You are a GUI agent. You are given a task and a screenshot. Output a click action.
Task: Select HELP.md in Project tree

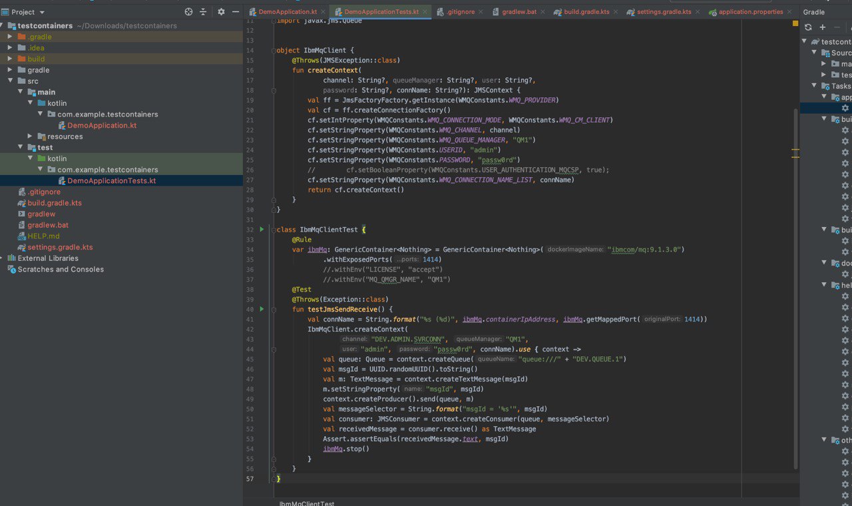pyautogui.click(x=43, y=236)
